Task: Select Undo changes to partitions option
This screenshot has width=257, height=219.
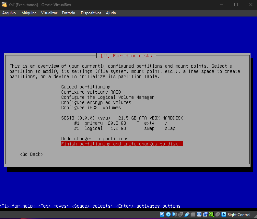Action: [95, 139]
